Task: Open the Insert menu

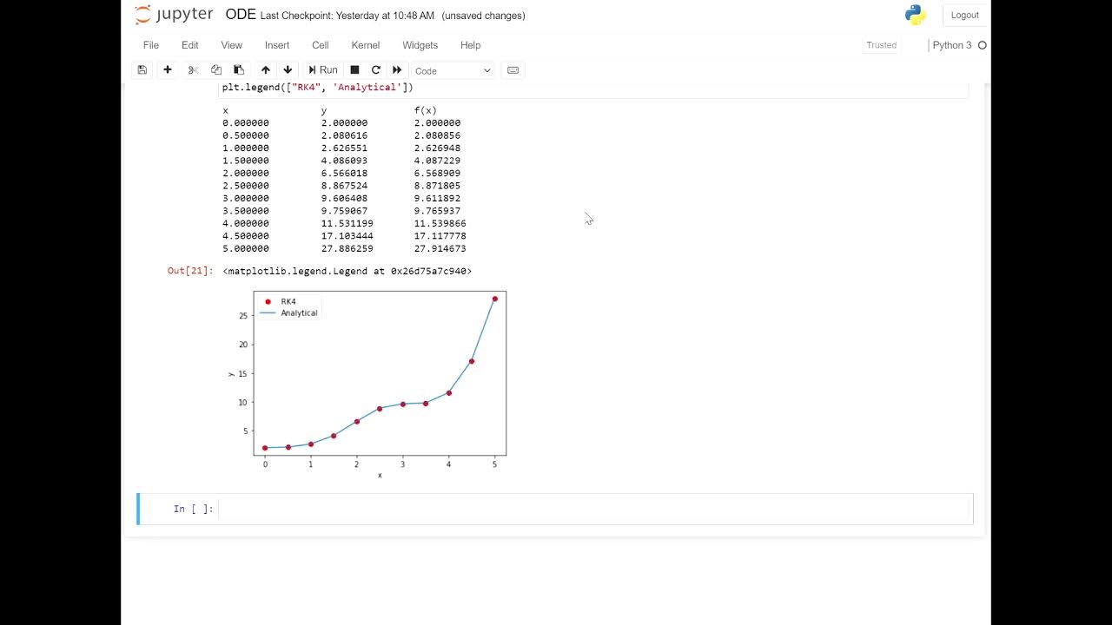Action: pos(277,45)
